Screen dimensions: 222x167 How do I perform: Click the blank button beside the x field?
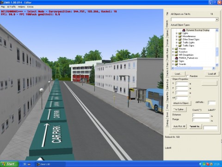pos(210,83)
